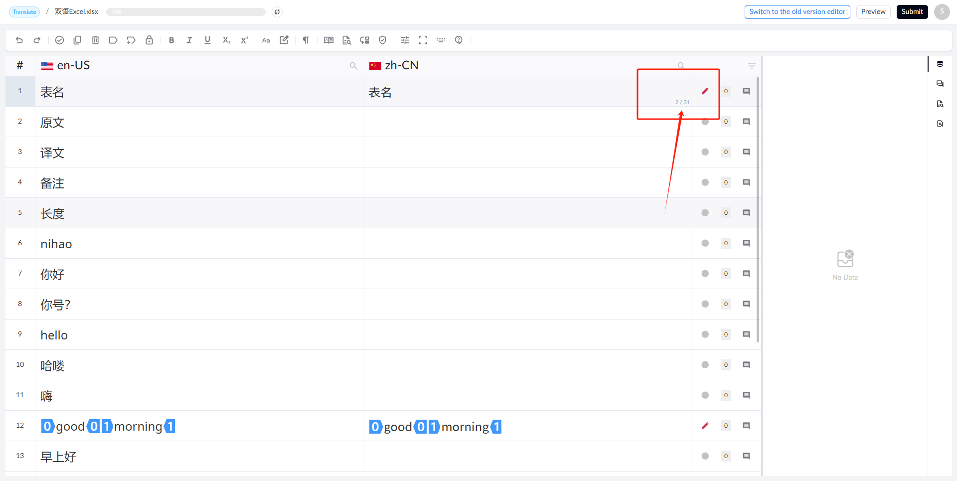Switch to the old version editor
Viewport: 957px width, 481px height.
tap(797, 12)
